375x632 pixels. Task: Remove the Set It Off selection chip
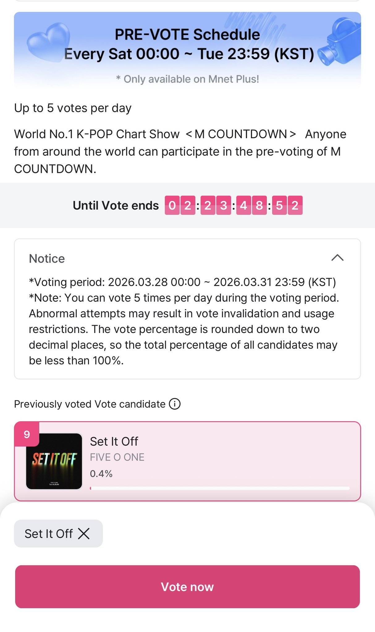click(84, 533)
